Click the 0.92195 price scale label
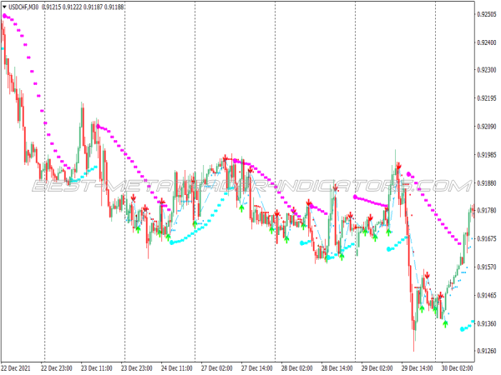The height and width of the screenshot is (375, 501). [487, 98]
